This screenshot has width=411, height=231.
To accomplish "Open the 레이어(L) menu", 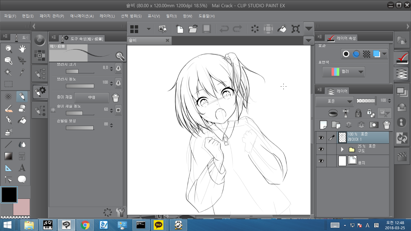I will (x=107, y=16).
